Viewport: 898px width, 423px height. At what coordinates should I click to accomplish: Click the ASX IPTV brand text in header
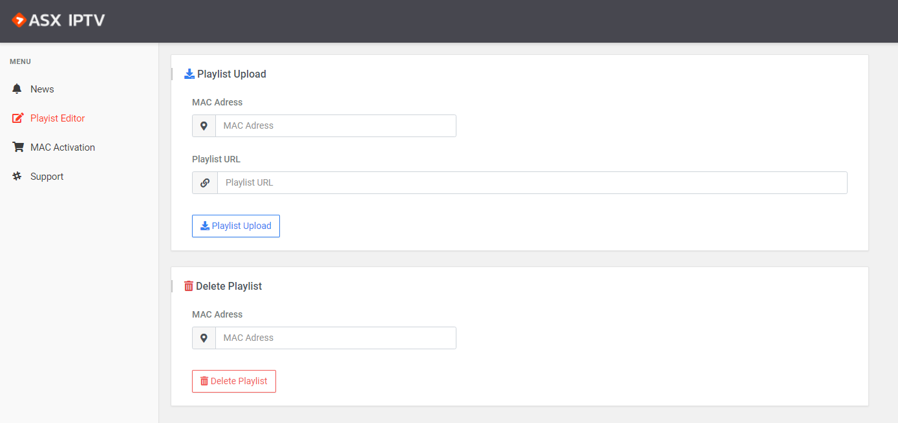[x=68, y=21]
